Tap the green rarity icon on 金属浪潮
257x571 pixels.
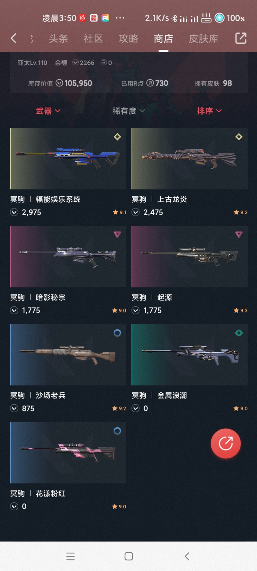[239, 333]
